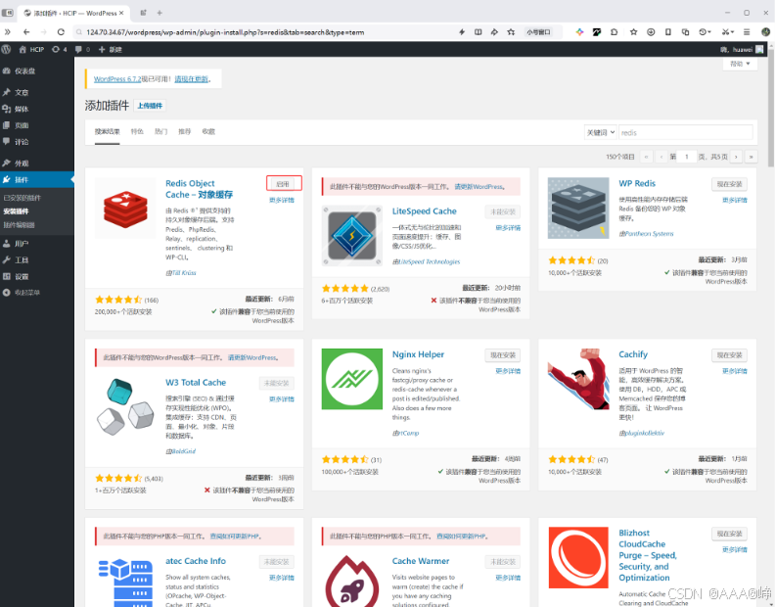View more details for LiteSpeed Cache
Viewport: 775px width, 607px height.
pos(508,228)
